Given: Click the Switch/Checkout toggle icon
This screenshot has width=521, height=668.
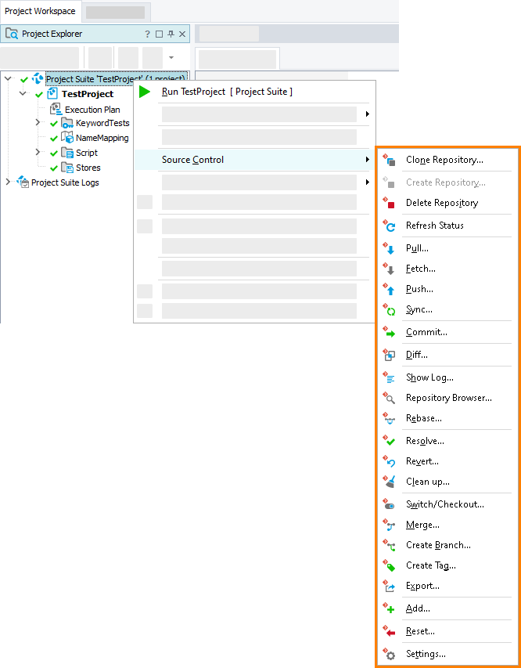Looking at the screenshot, I should tap(389, 504).
